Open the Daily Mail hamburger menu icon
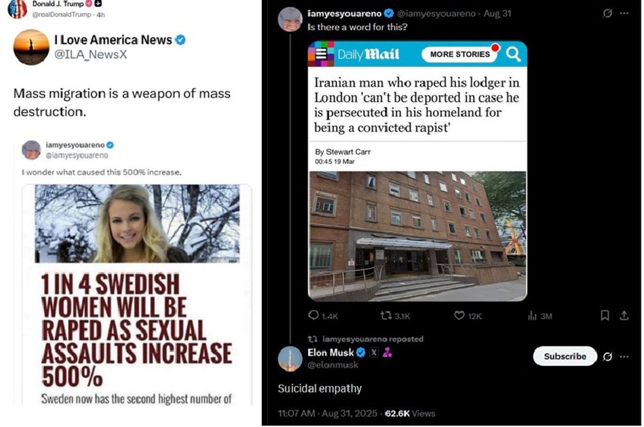The height and width of the screenshot is (427, 644). 321,54
